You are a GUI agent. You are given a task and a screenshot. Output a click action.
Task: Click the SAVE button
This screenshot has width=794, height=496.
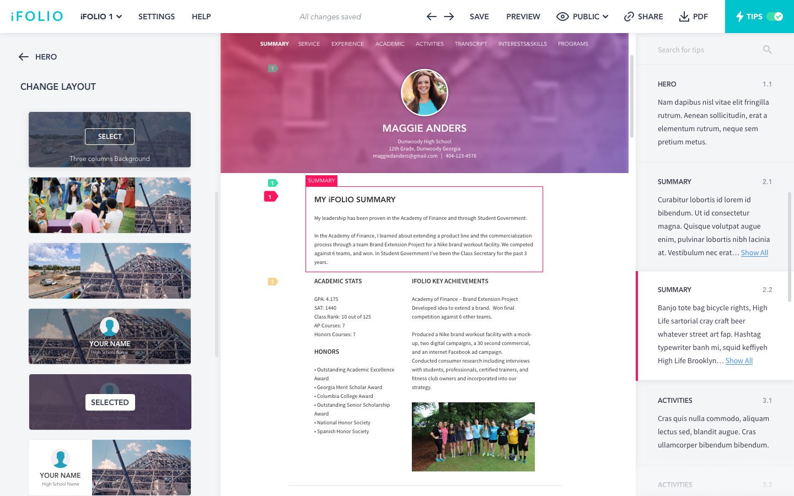[479, 17]
